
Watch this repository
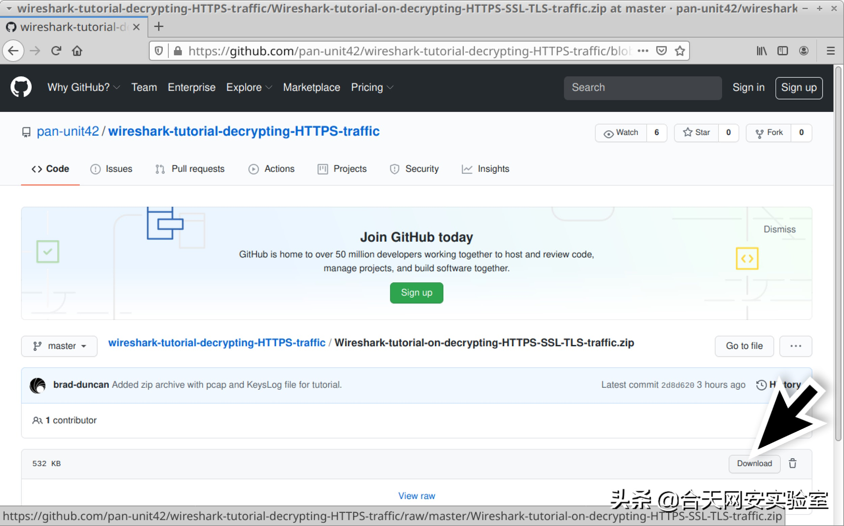point(621,133)
